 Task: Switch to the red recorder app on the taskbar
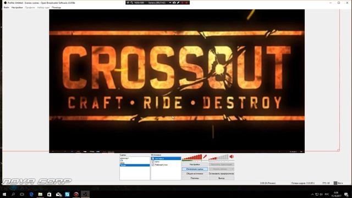click(76, 194)
